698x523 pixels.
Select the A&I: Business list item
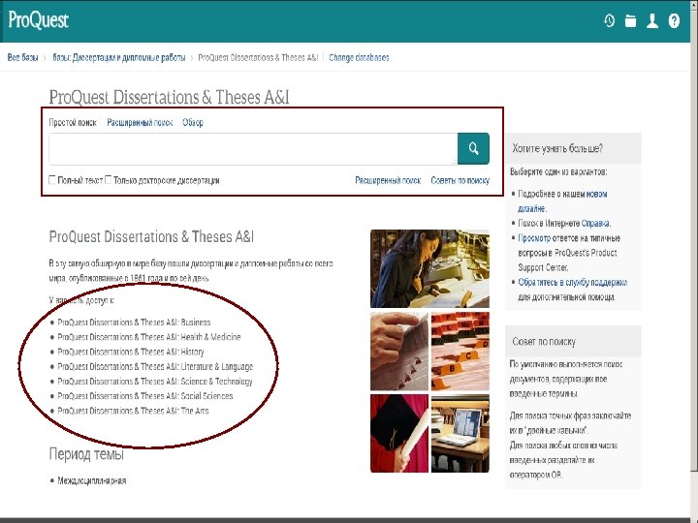(x=134, y=322)
